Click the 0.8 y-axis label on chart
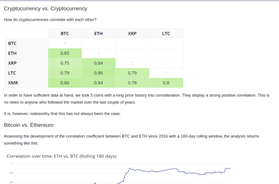The image size is (279, 184). pos(11,173)
